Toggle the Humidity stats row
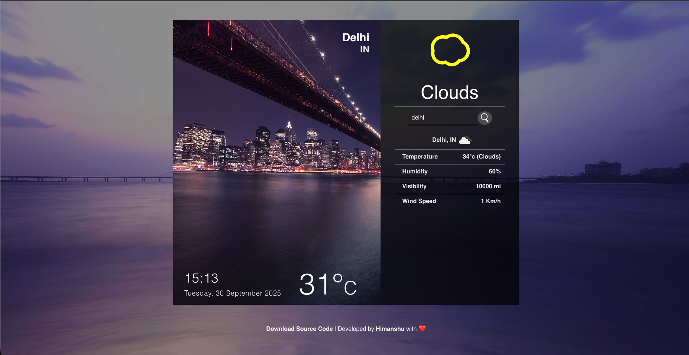Image resolution: width=689 pixels, height=355 pixels. click(450, 171)
